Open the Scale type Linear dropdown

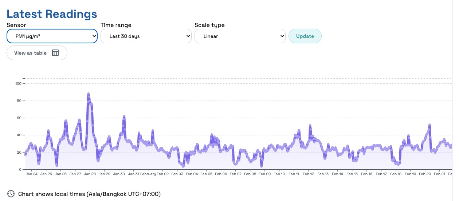point(240,36)
